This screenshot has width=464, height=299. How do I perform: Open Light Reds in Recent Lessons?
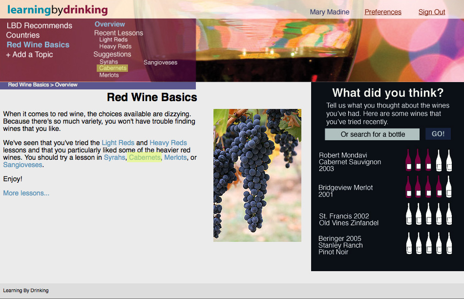tap(113, 40)
